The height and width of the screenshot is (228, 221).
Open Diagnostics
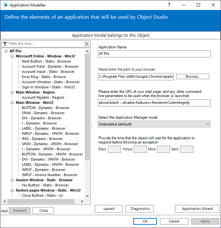pos(140,209)
